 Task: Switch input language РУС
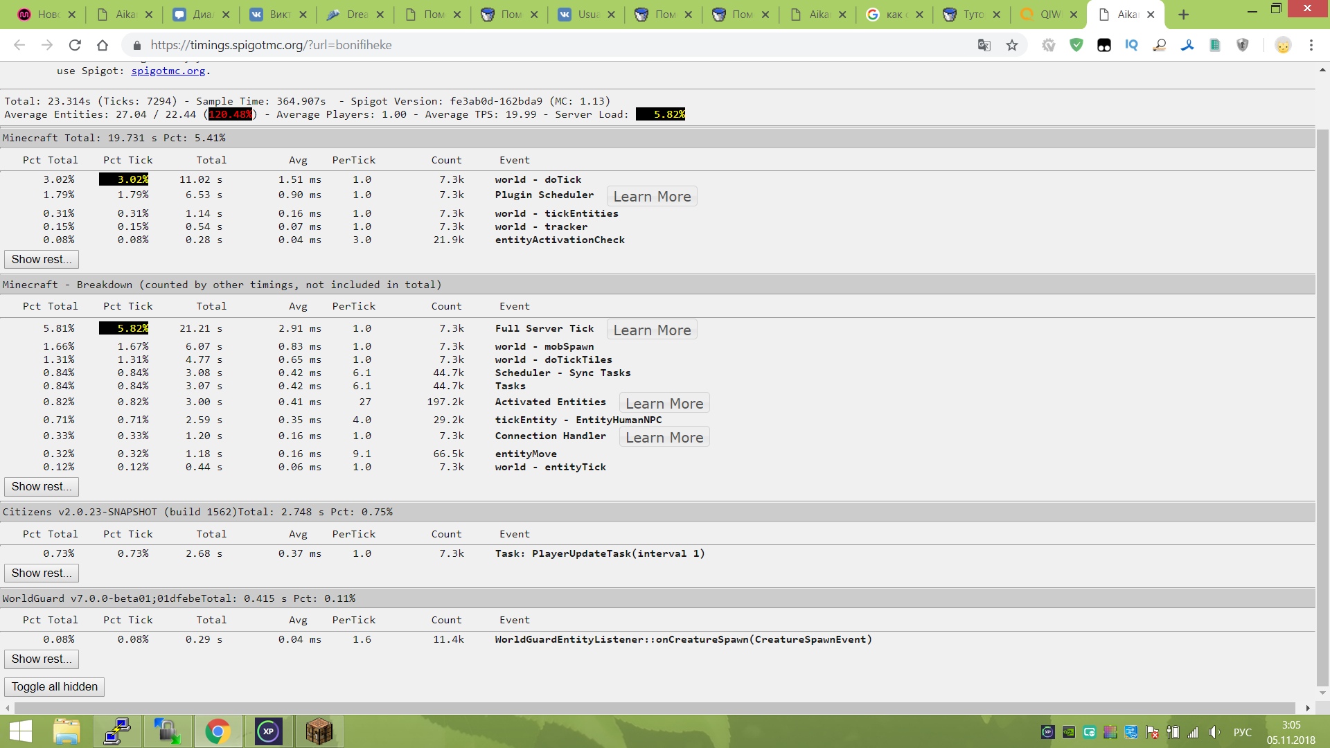(1243, 732)
